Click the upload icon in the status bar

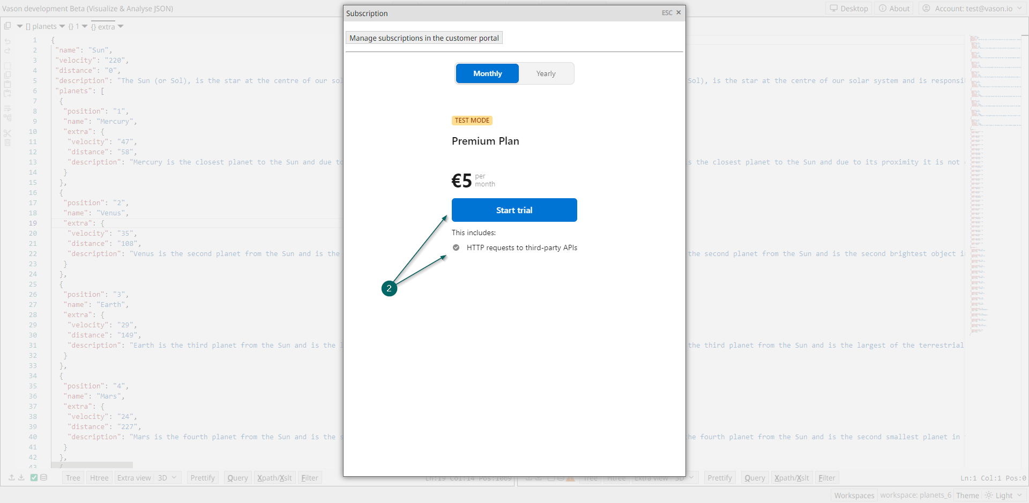[11, 477]
